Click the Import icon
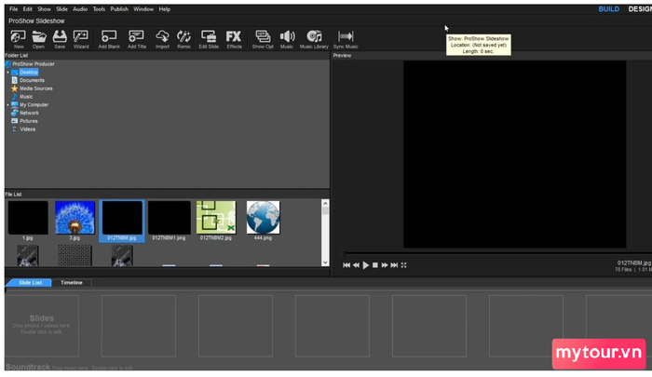652x377 pixels. 162,39
